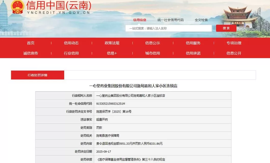Click the 处罚依据 row label
Image resolution: width=270 pixels, height=163 pixels.
tap(86, 159)
